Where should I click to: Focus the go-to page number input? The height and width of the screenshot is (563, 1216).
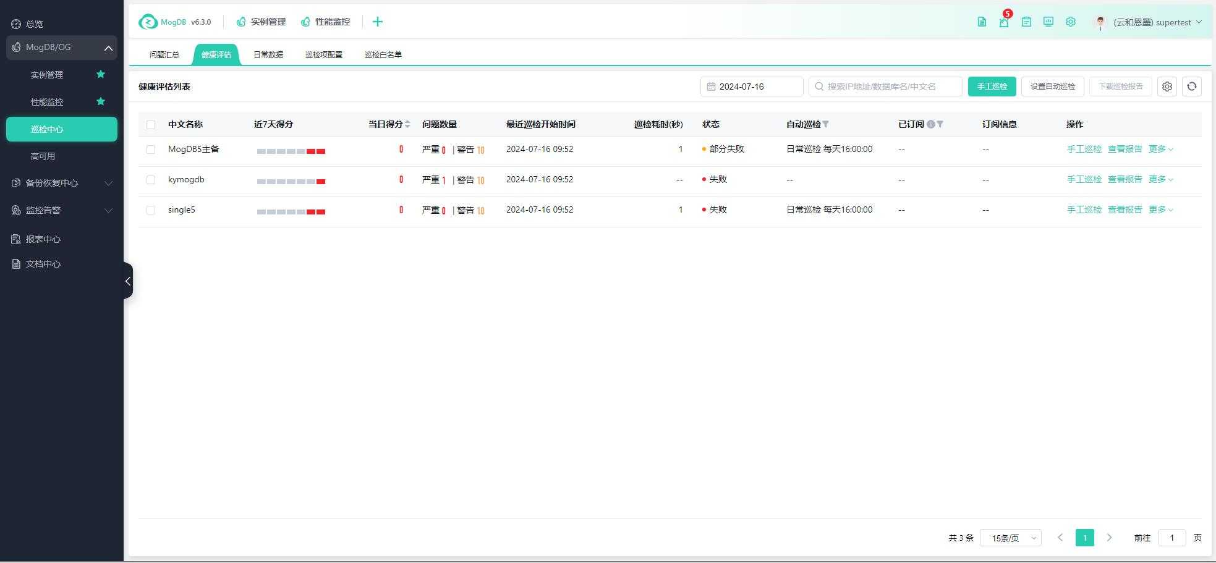coord(1171,538)
